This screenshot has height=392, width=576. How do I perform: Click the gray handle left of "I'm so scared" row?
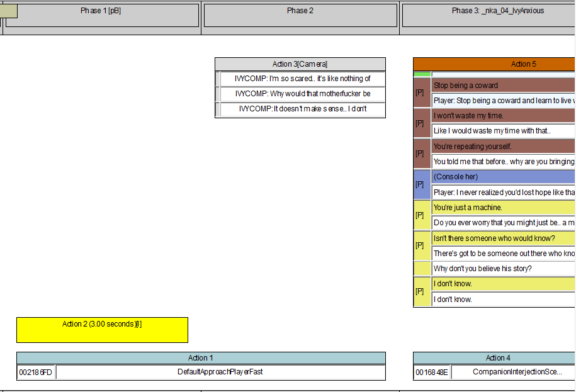[x=217, y=79]
